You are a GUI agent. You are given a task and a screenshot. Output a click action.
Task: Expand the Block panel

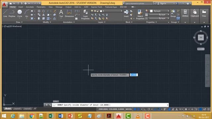(129, 22)
